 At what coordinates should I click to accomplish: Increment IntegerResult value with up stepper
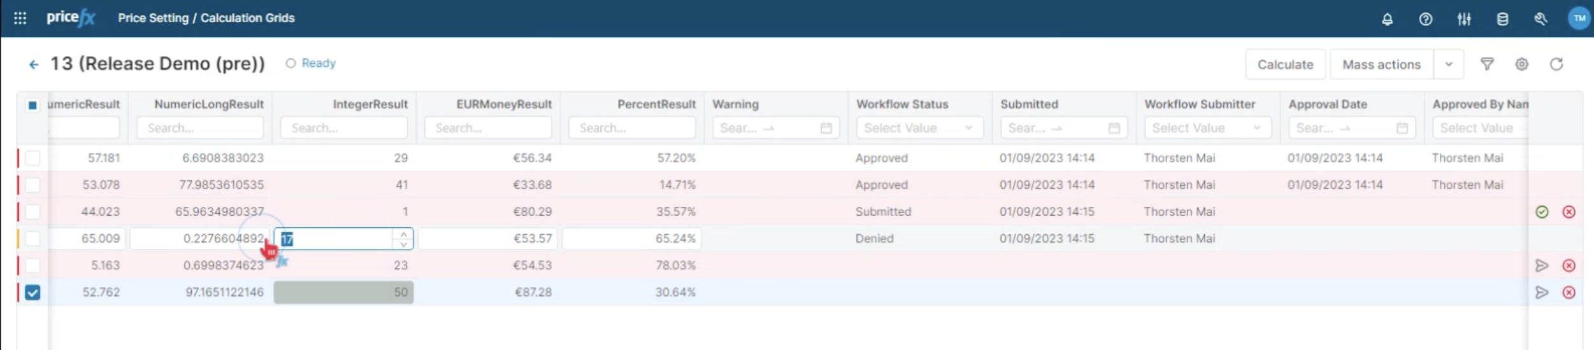pyautogui.click(x=403, y=234)
